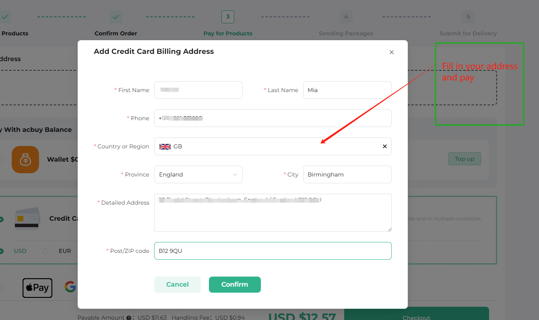The image size is (539, 320).
Task: Close the billing address dialog with X
Action: click(392, 52)
